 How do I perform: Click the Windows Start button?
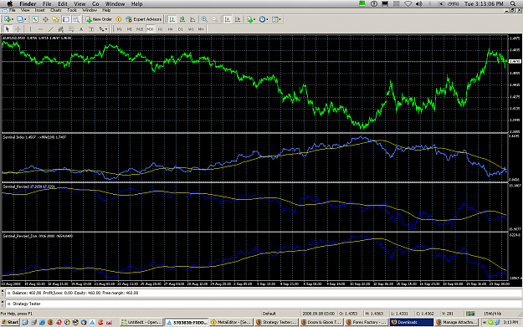point(10,322)
